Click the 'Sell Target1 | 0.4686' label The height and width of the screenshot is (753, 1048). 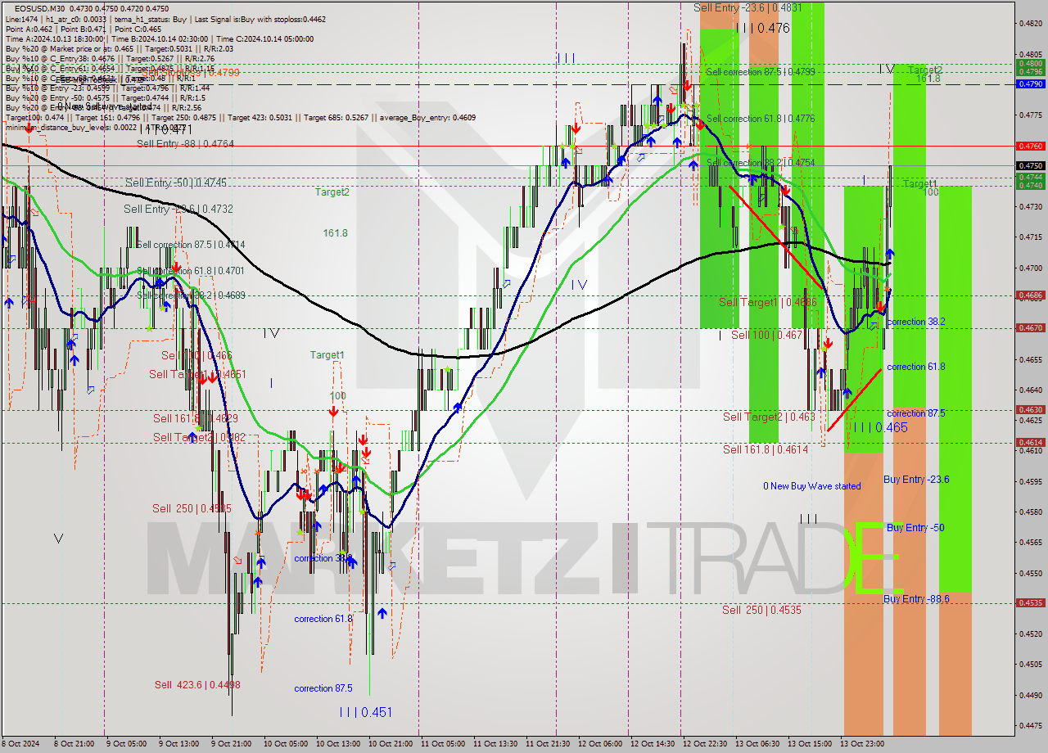[768, 302]
